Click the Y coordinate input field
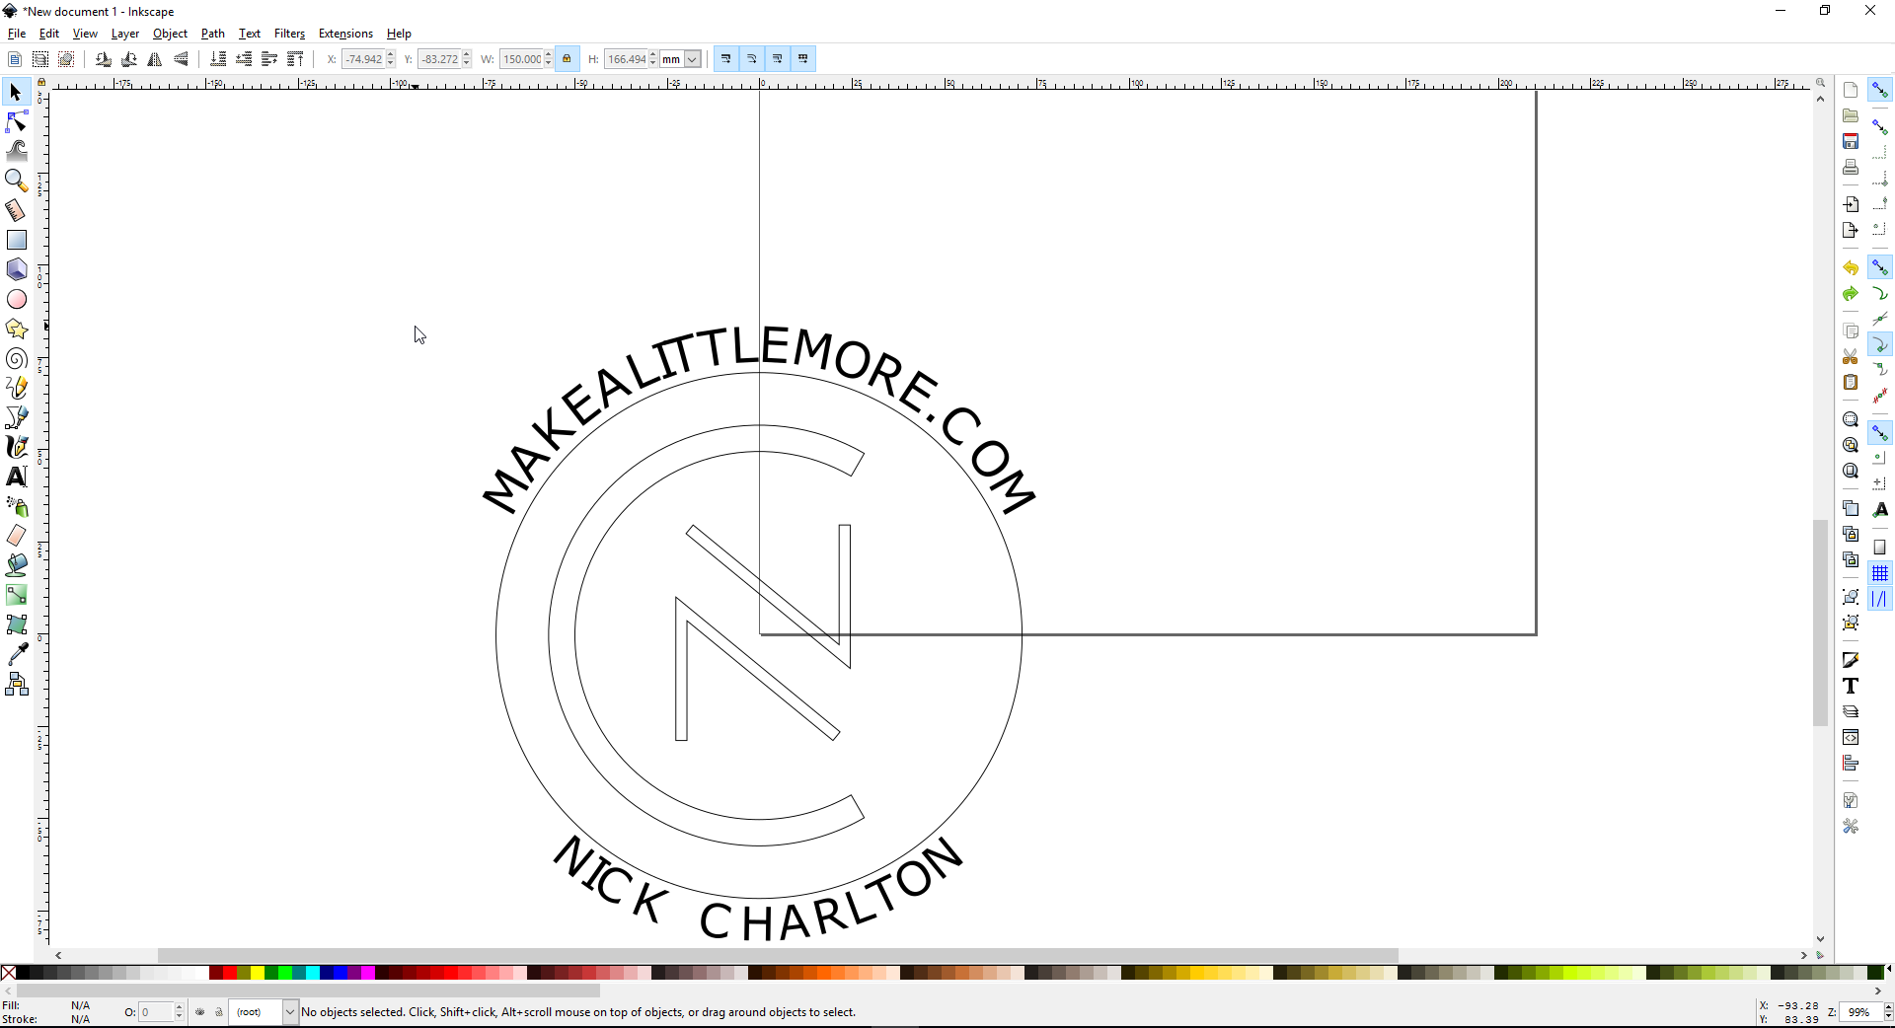The height and width of the screenshot is (1028, 1895). point(439,59)
